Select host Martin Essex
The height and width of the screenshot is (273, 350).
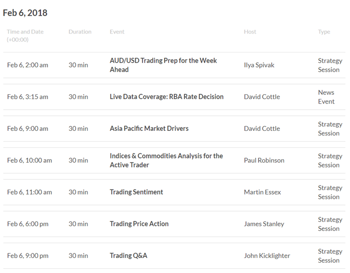point(262,192)
